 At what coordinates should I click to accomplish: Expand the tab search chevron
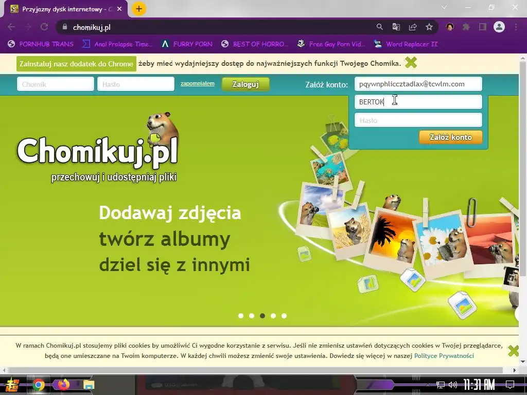pos(444,7)
